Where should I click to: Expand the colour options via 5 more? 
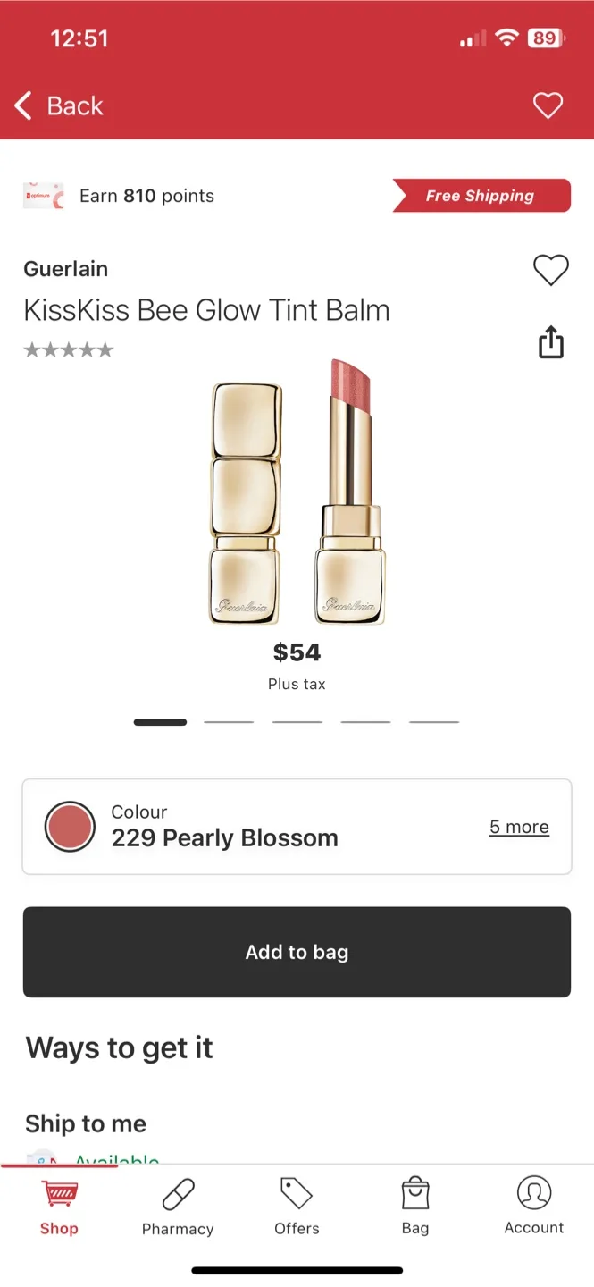[x=519, y=827]
